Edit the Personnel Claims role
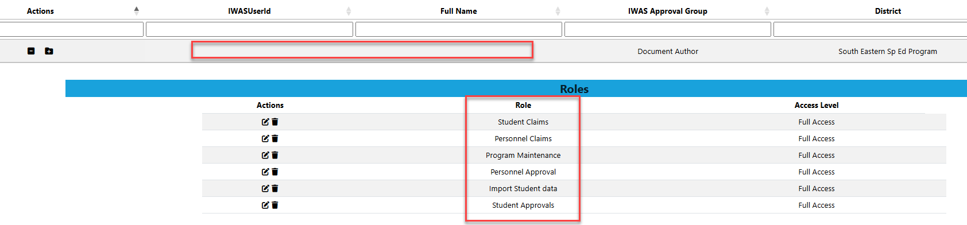The height and width of the screenshot is (225, 967). tap(265, 138)
